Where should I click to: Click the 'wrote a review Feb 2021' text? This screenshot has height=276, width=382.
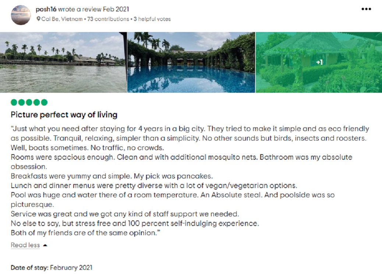point(93,10)
